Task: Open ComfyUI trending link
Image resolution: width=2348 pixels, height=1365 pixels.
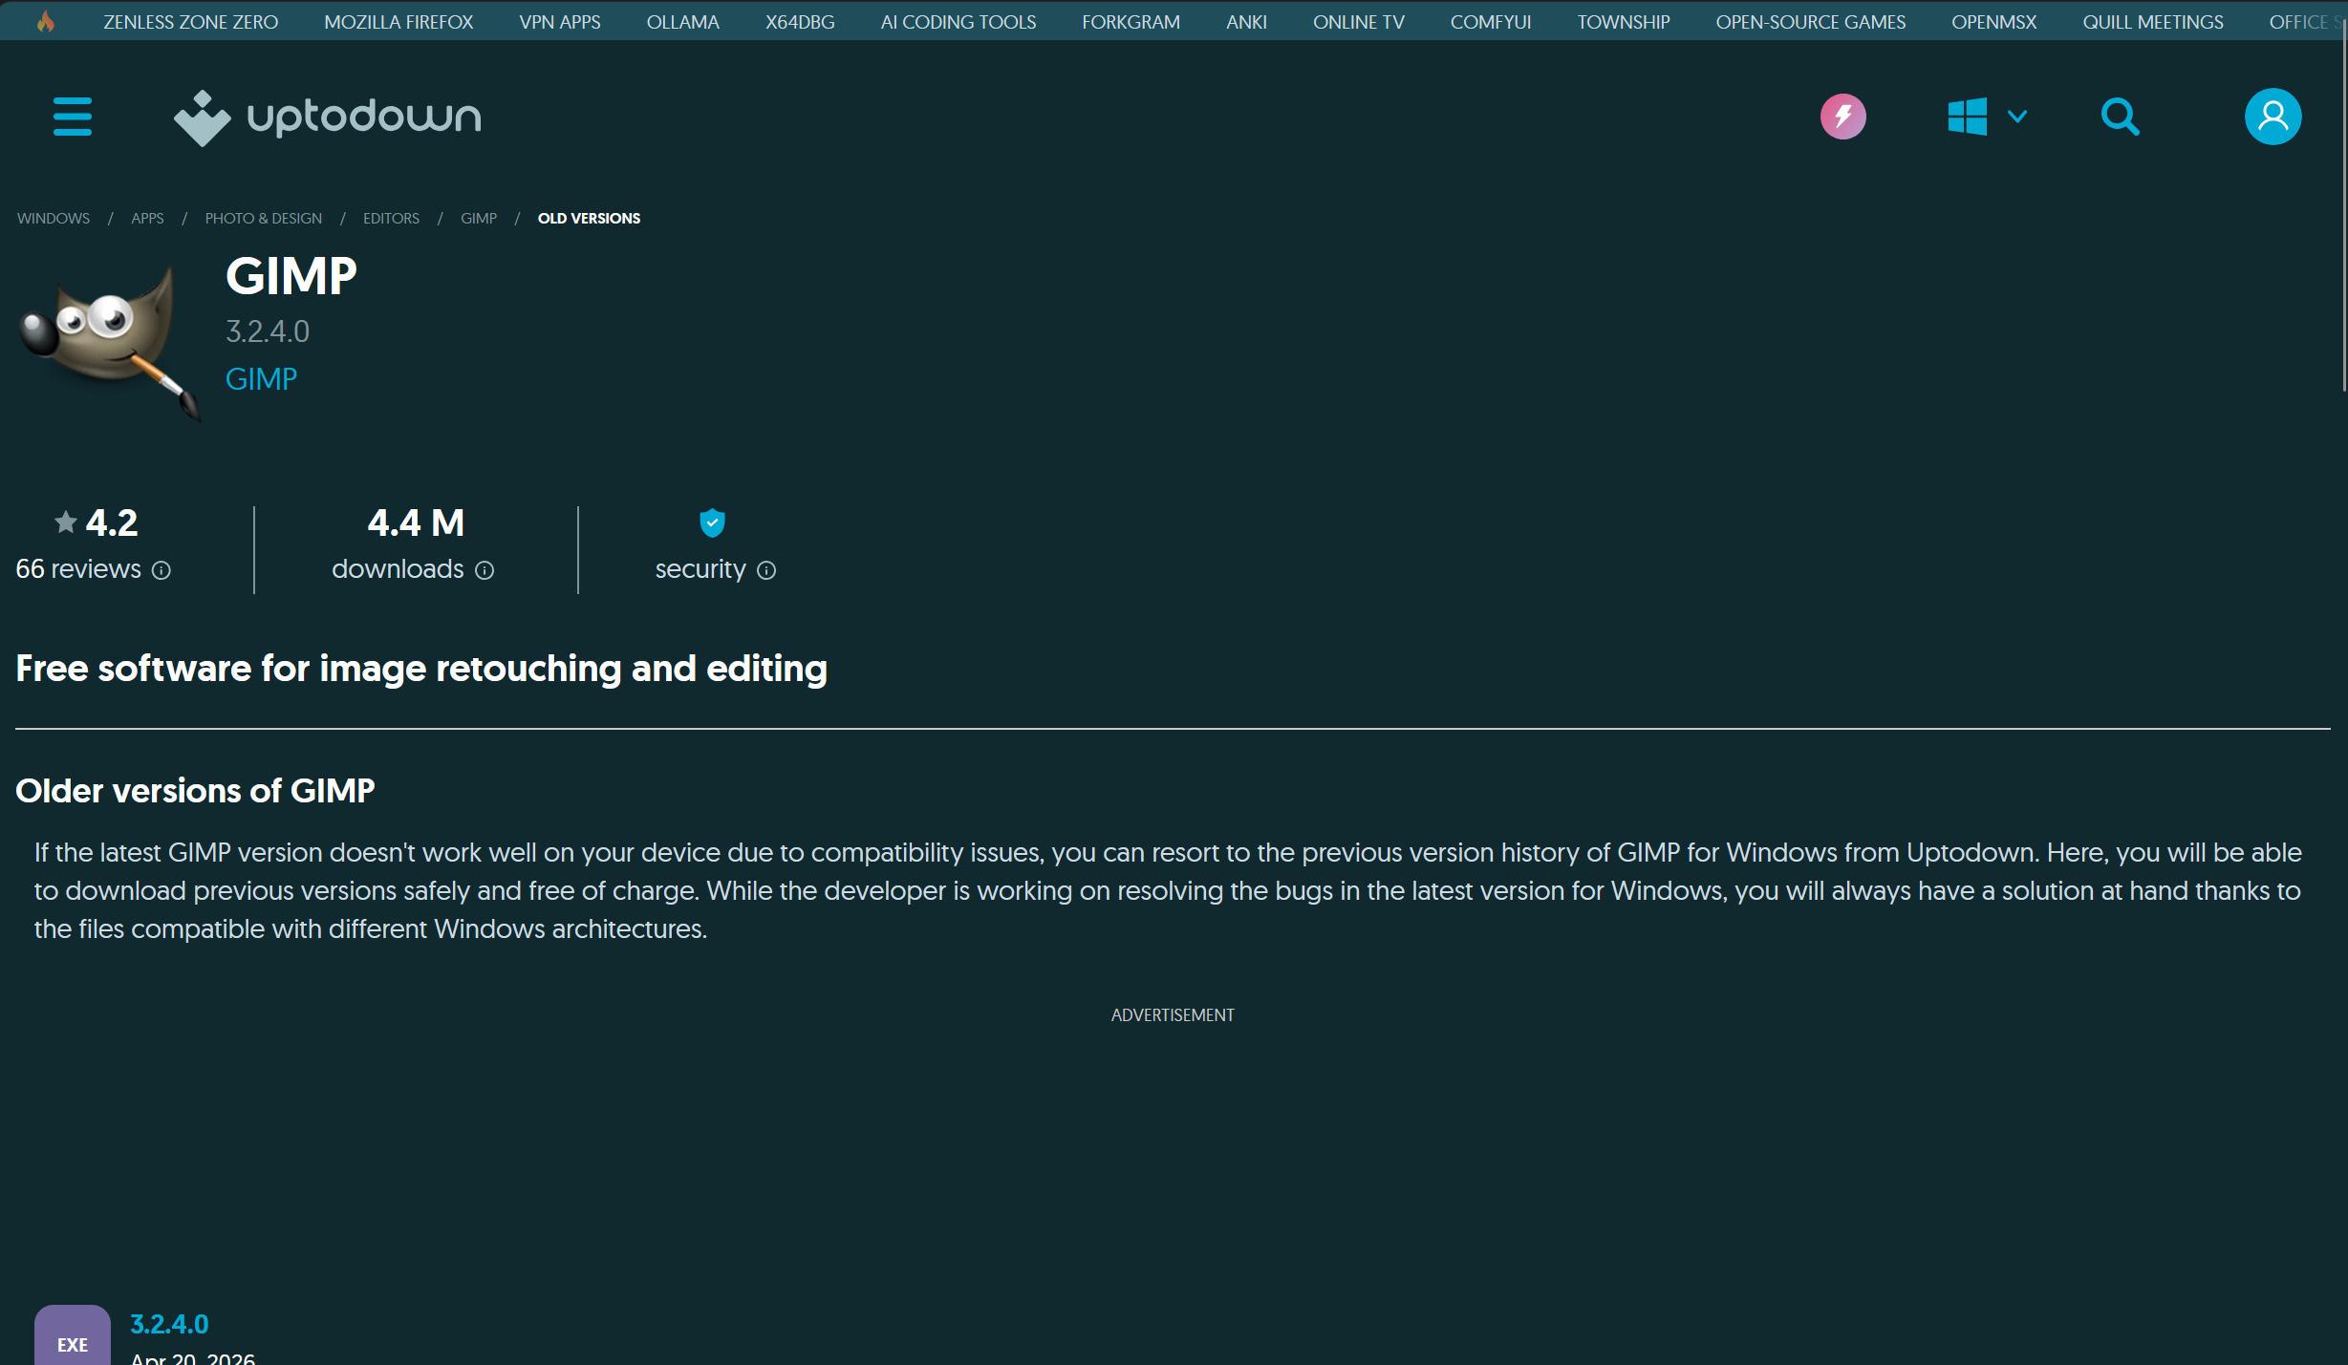Action: pos(1491,22)
